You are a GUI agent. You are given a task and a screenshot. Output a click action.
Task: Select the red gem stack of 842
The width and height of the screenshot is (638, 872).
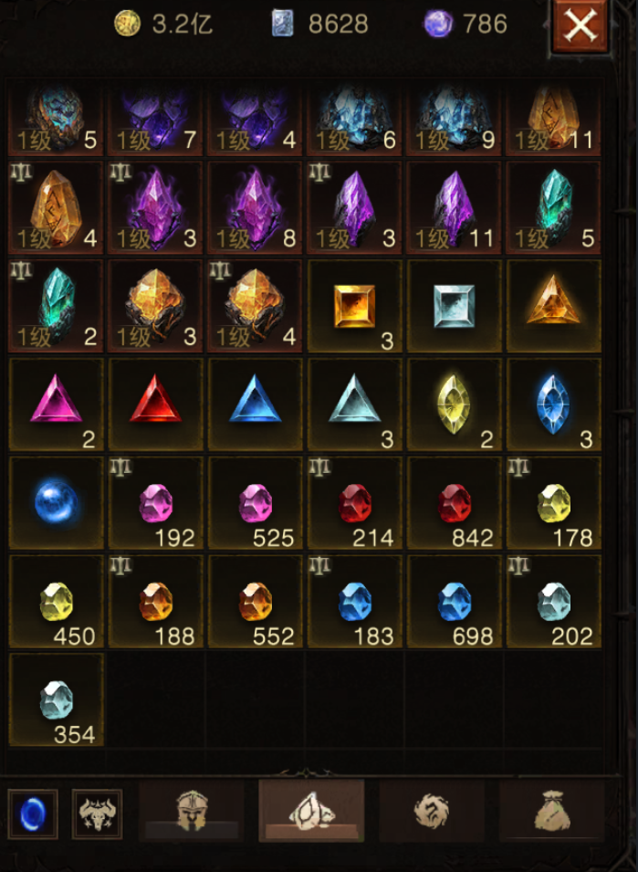454,503
